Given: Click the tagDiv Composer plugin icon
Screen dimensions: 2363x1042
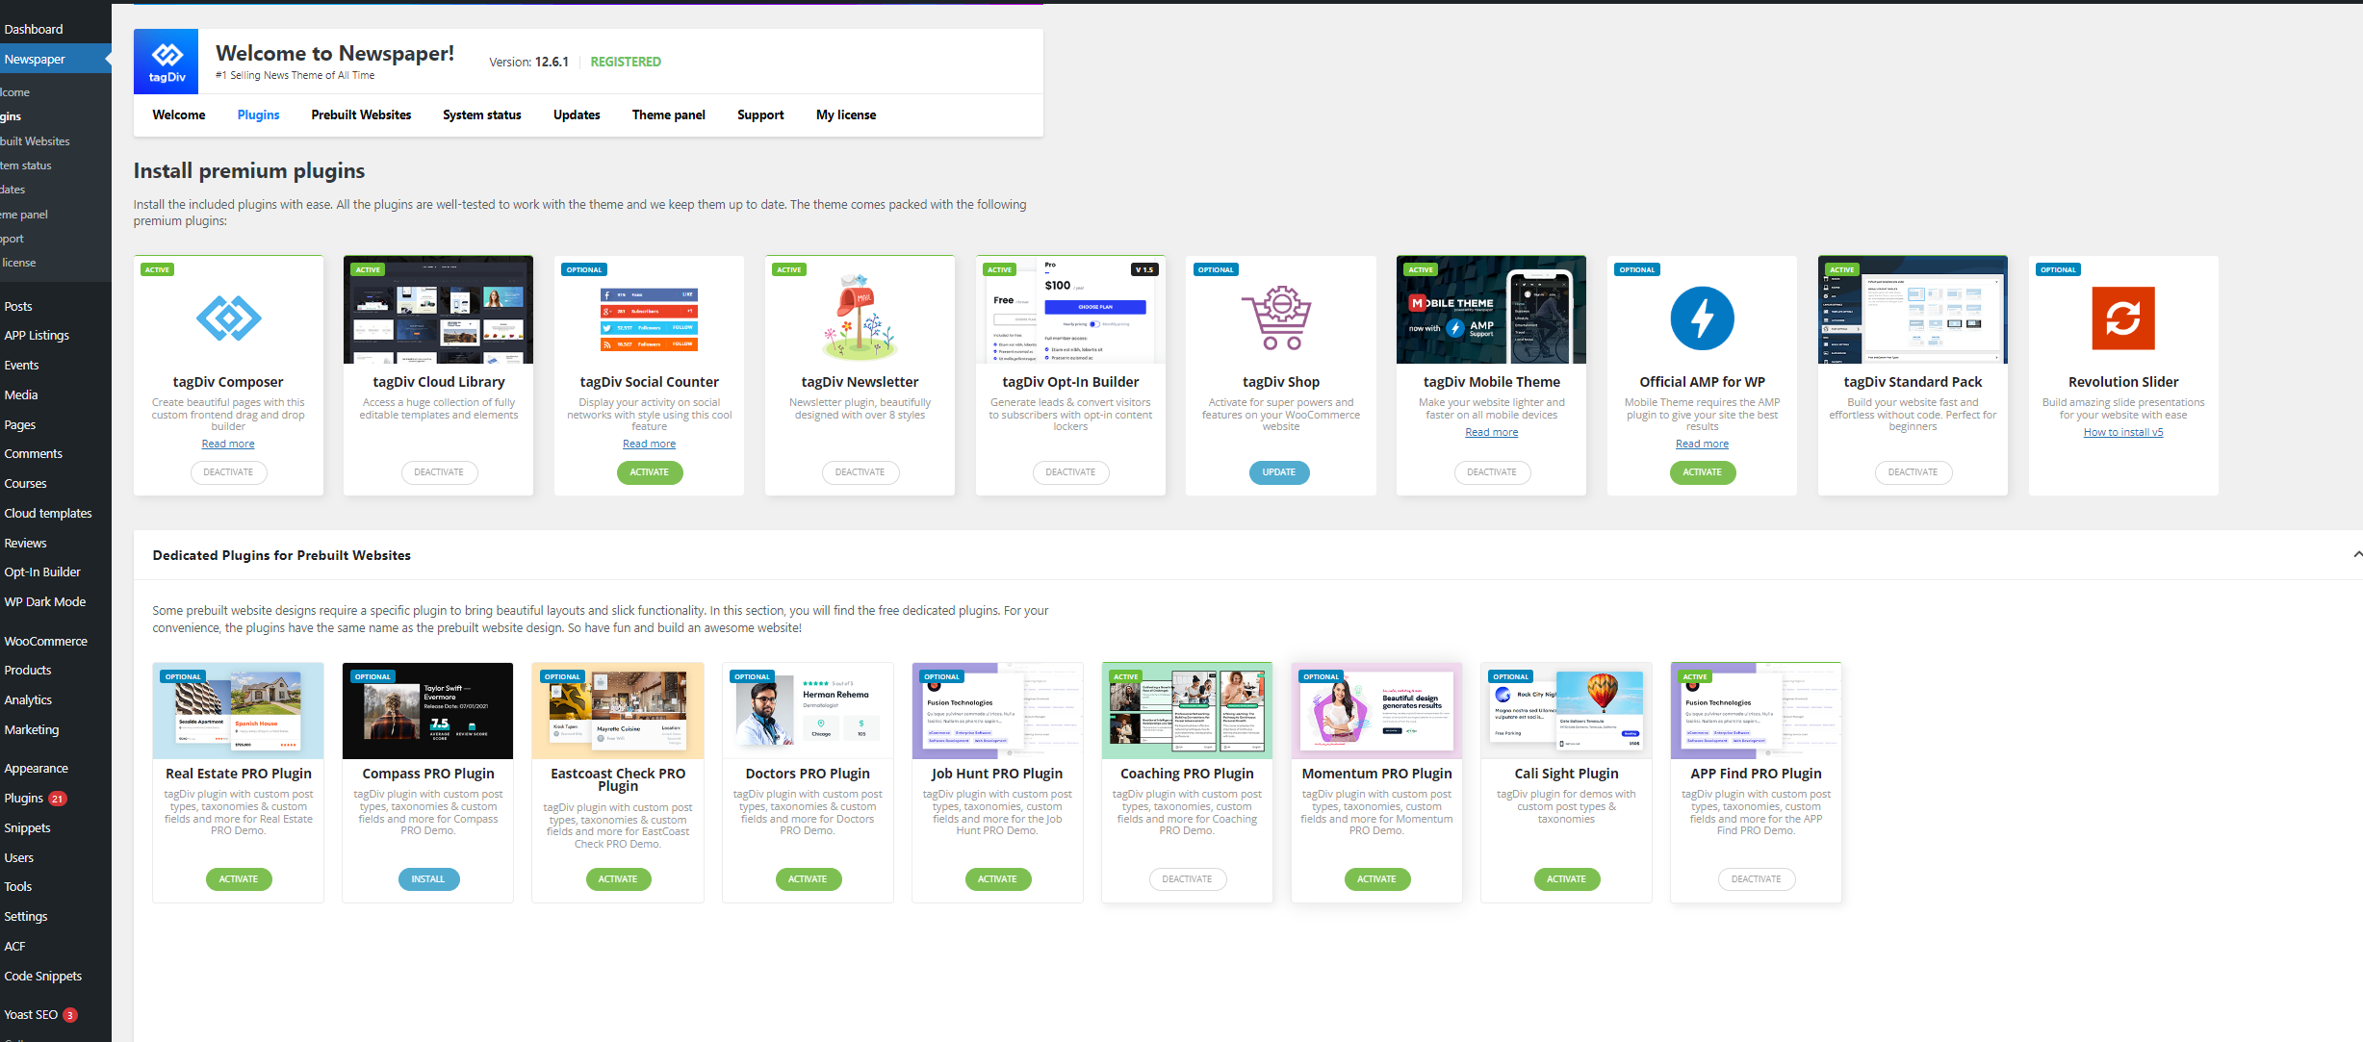Looking at the screenshot, I should coord(228,318).
